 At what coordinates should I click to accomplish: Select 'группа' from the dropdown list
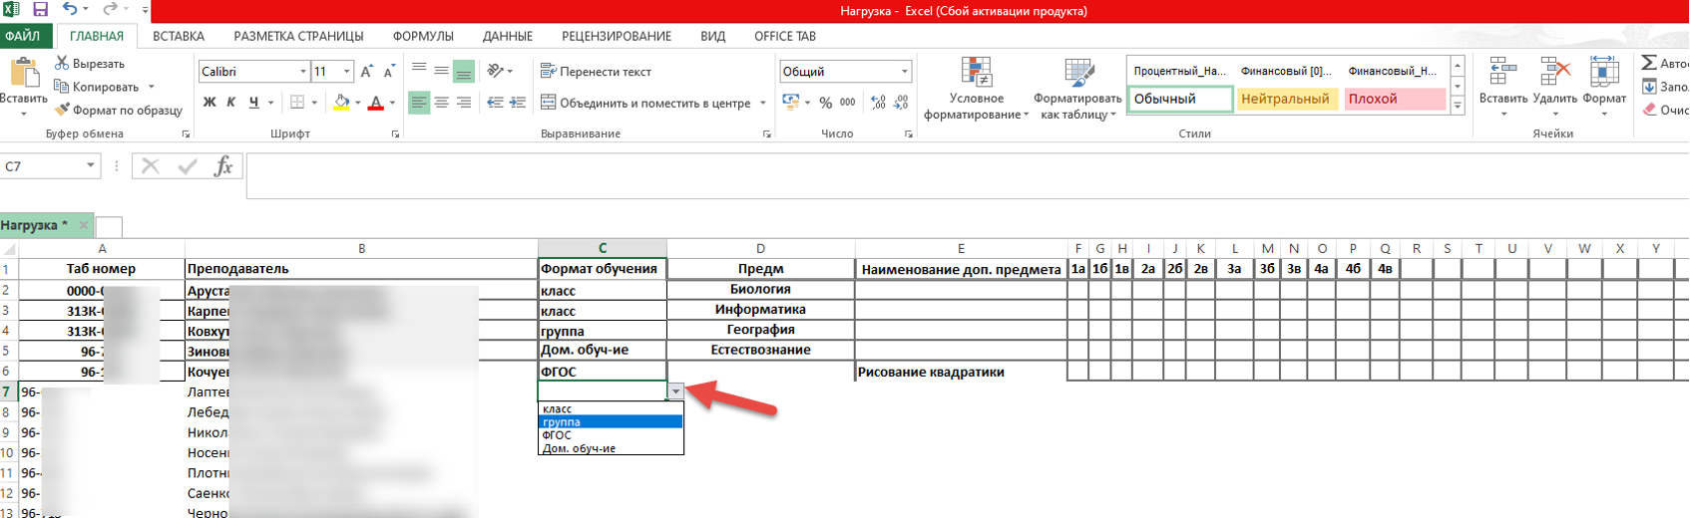(x=562, y=422)
